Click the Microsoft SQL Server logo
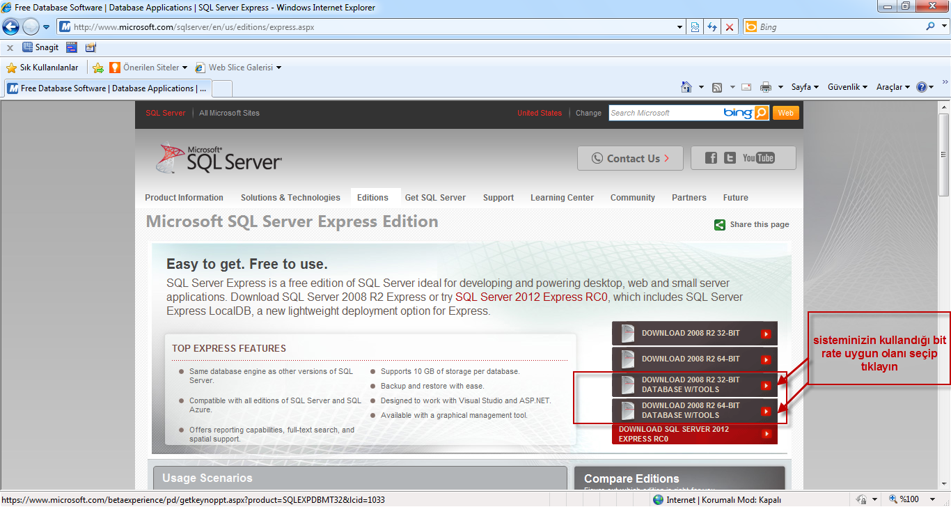The image size is (951, 507). pos(219,159)
